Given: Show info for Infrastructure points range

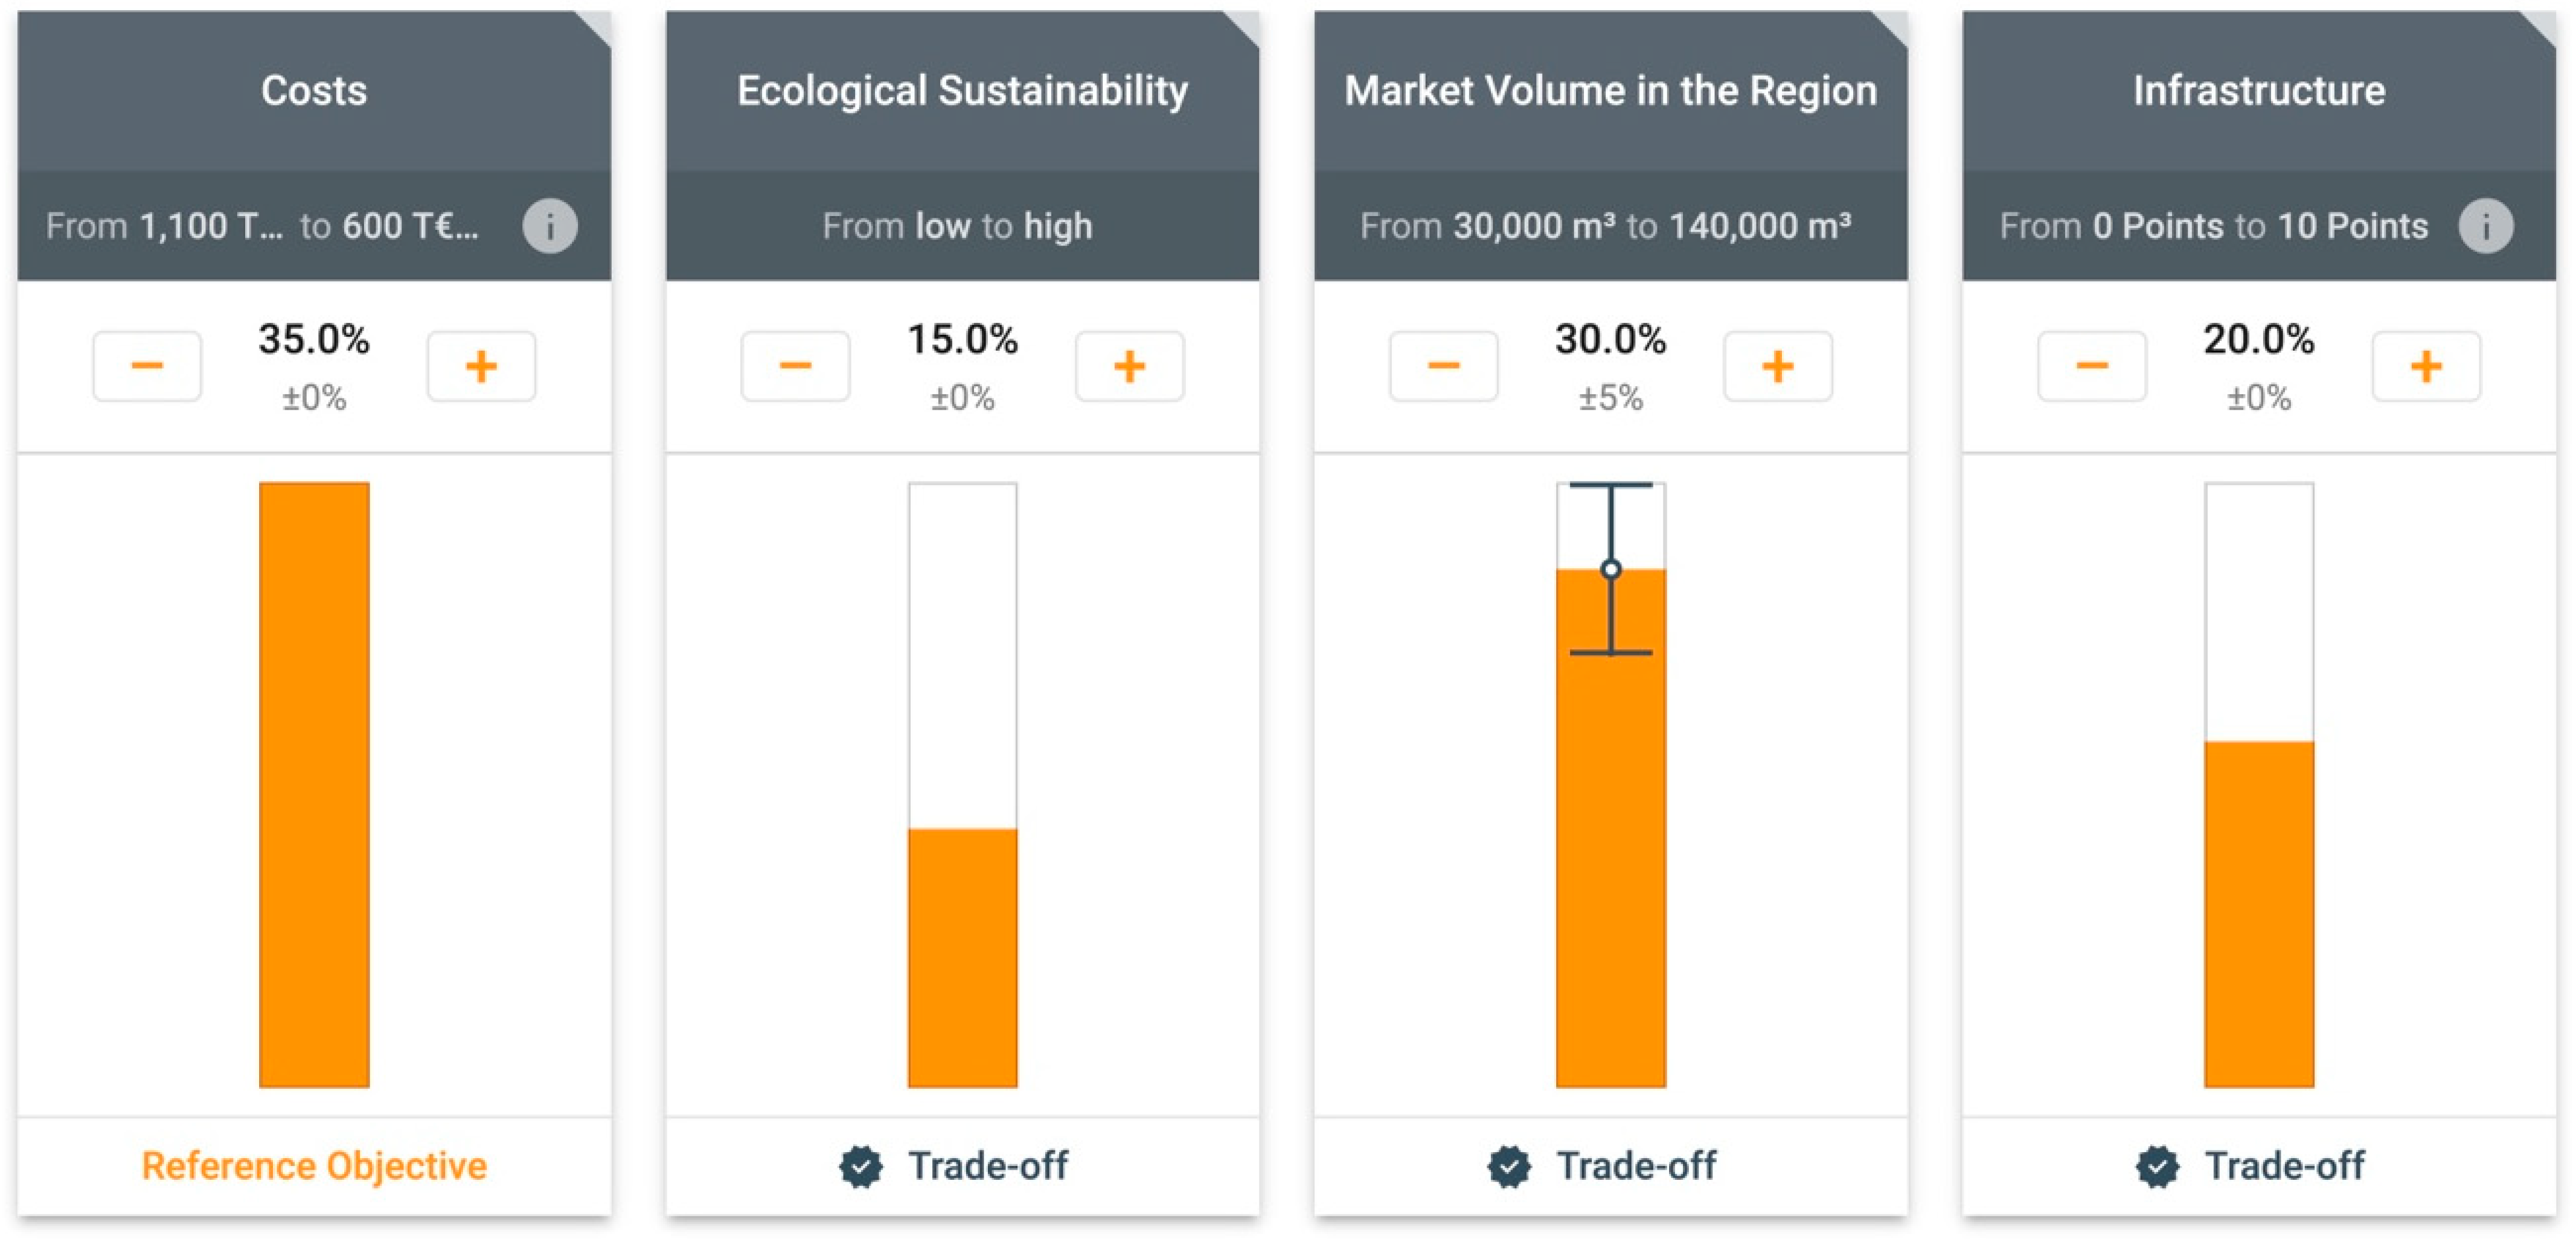Looking at the screenshot, I should tap(2486, 226).
